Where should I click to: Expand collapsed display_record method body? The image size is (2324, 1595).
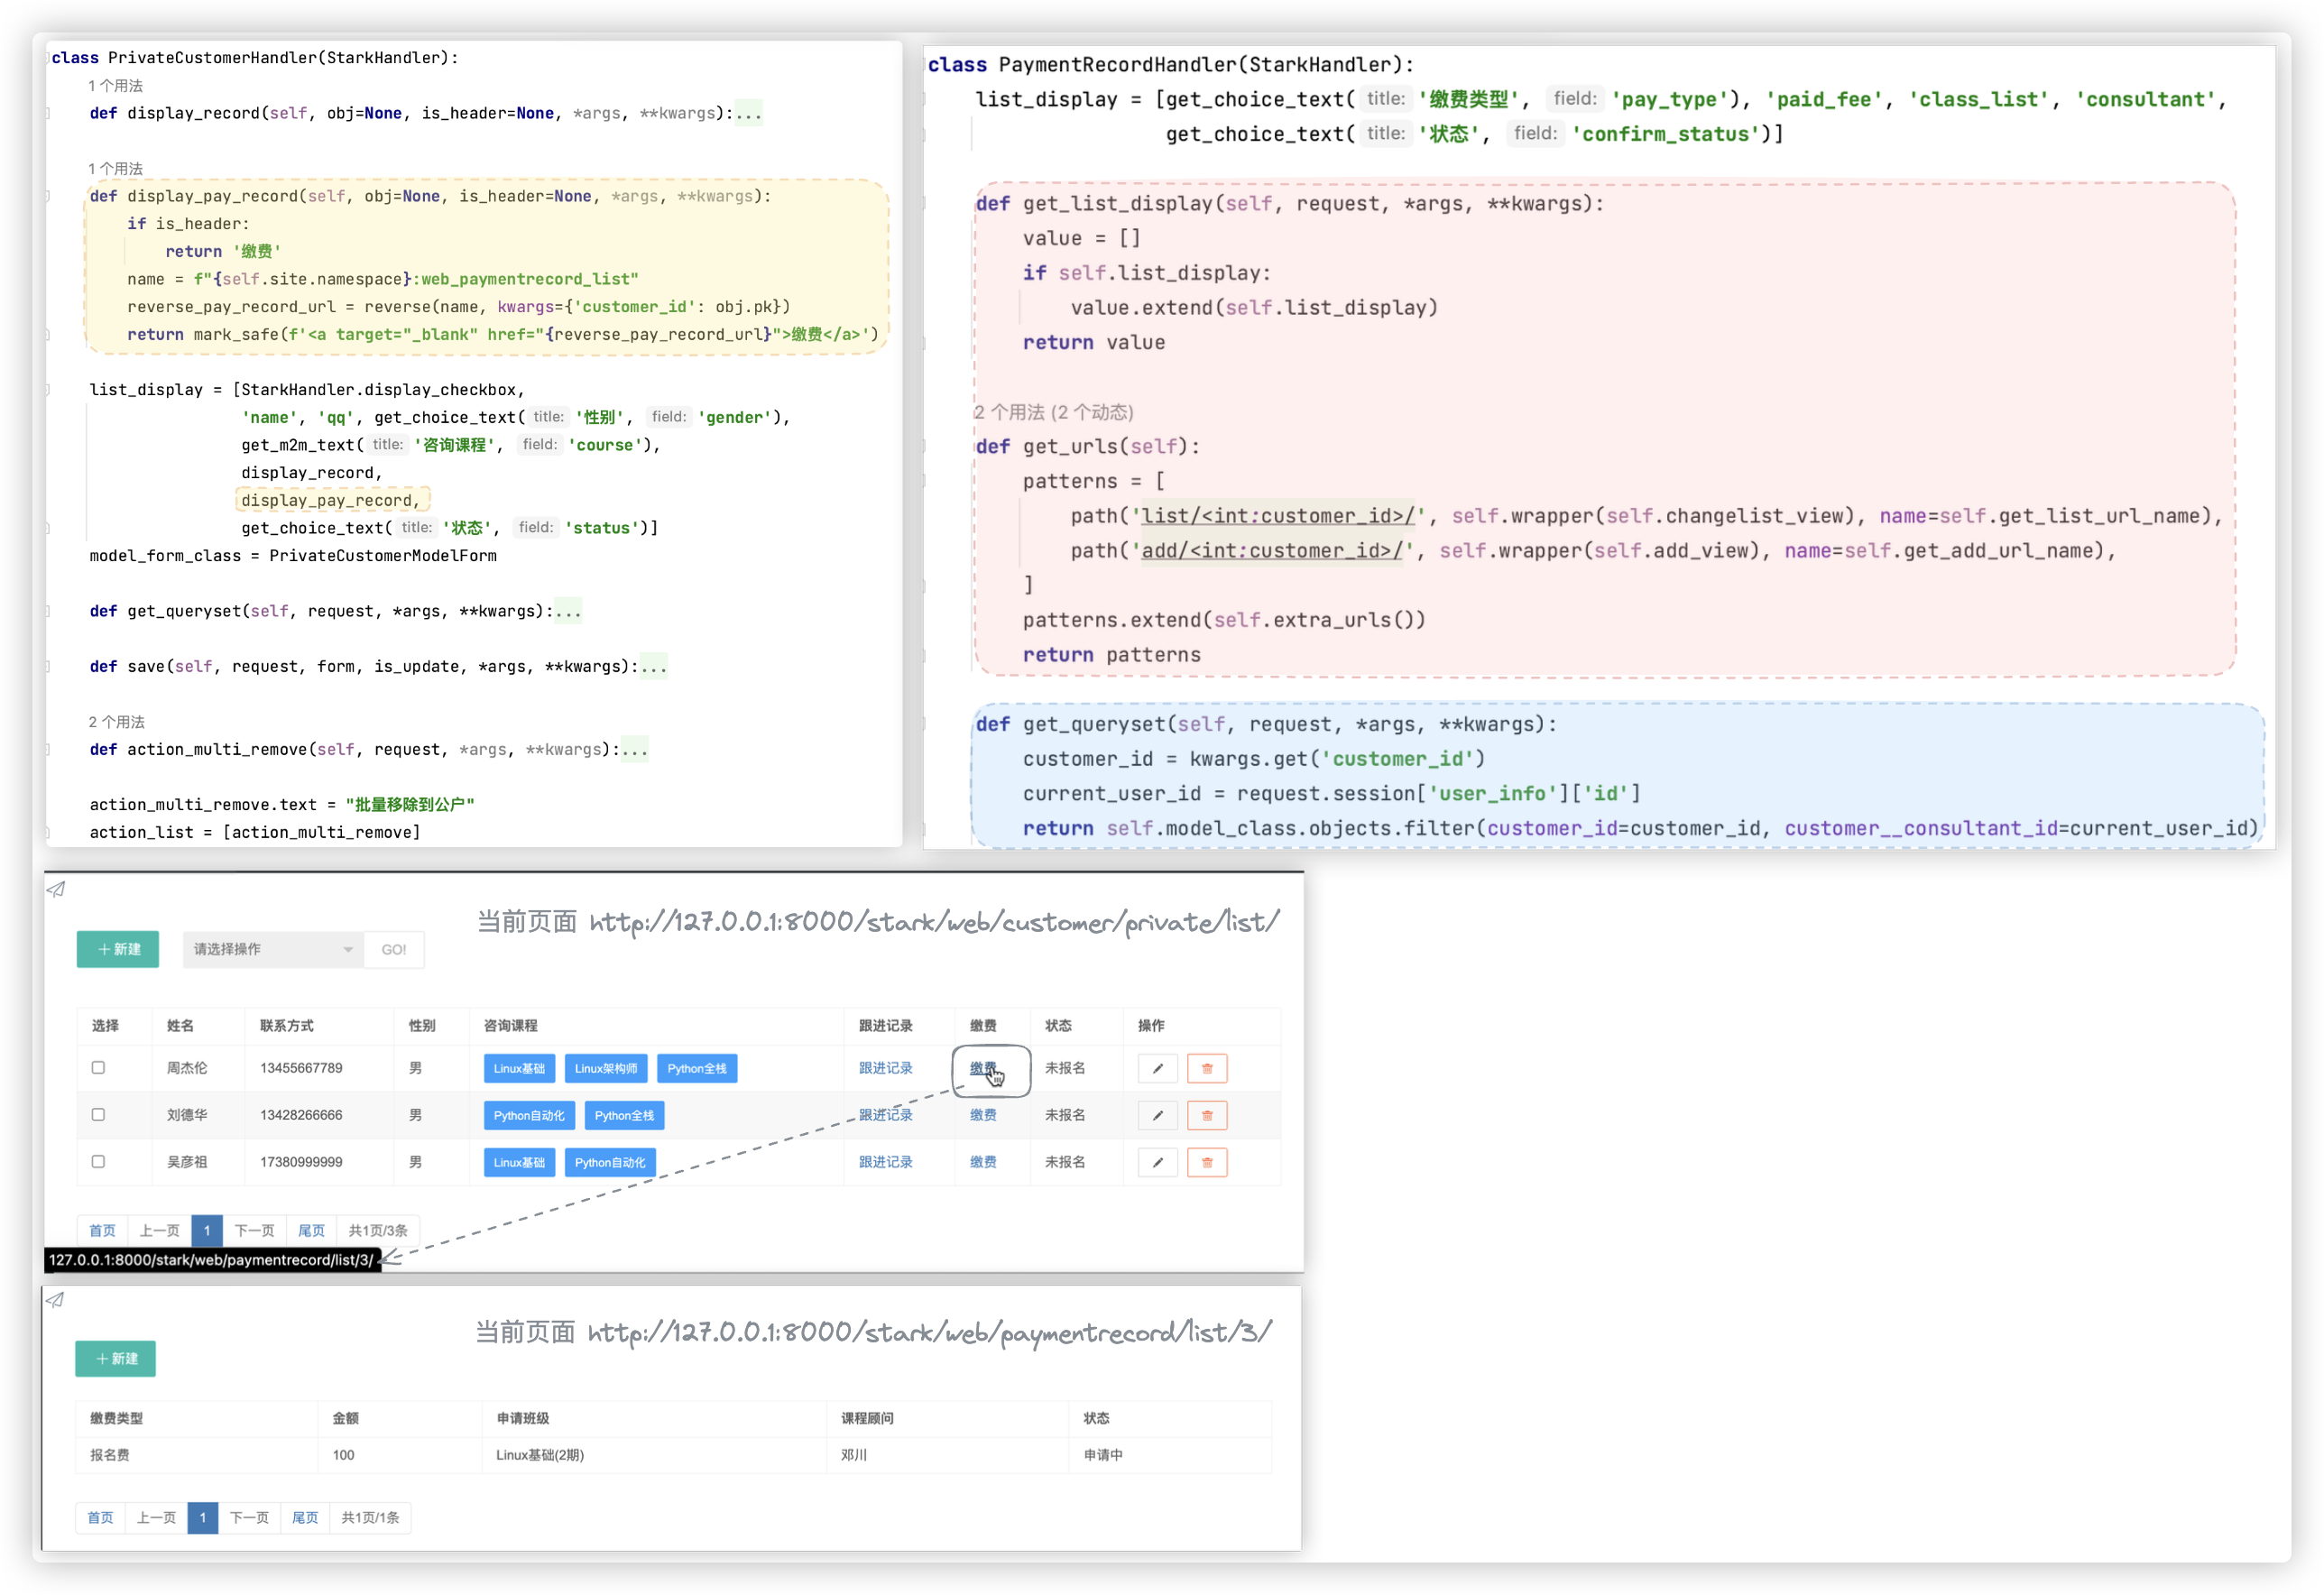tap(748, 113)
